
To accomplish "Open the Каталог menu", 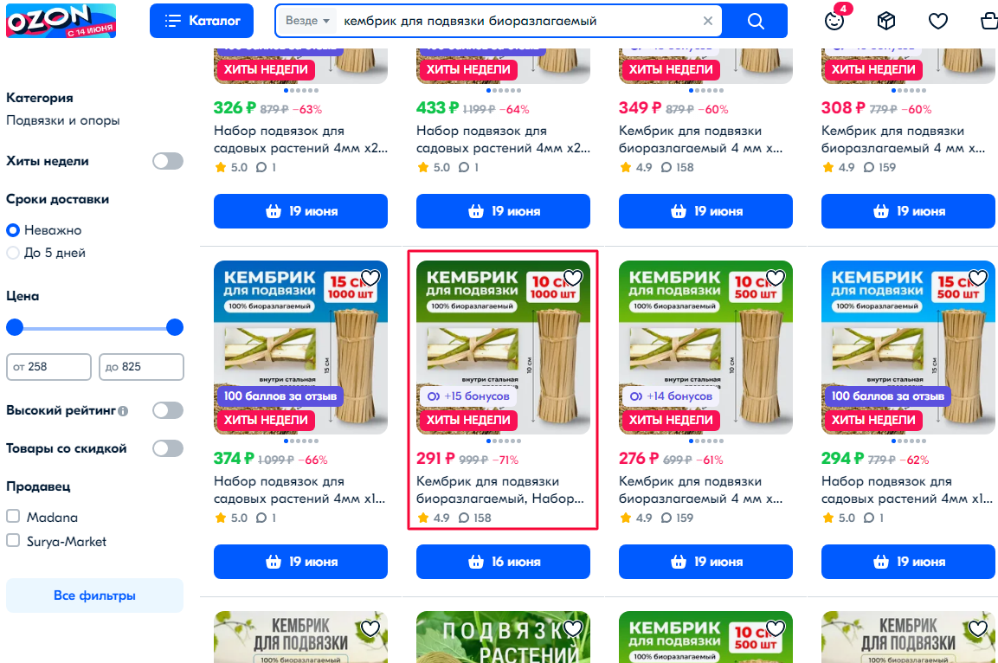I will pos(202,21).
